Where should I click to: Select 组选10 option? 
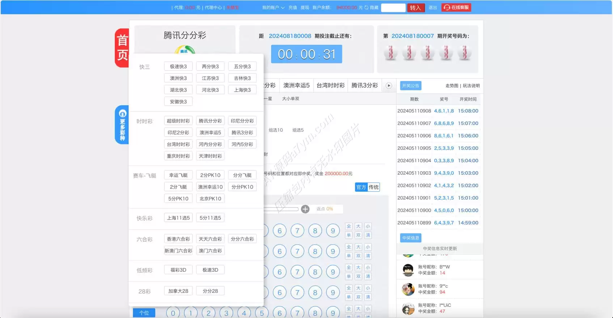click(276, 130)
